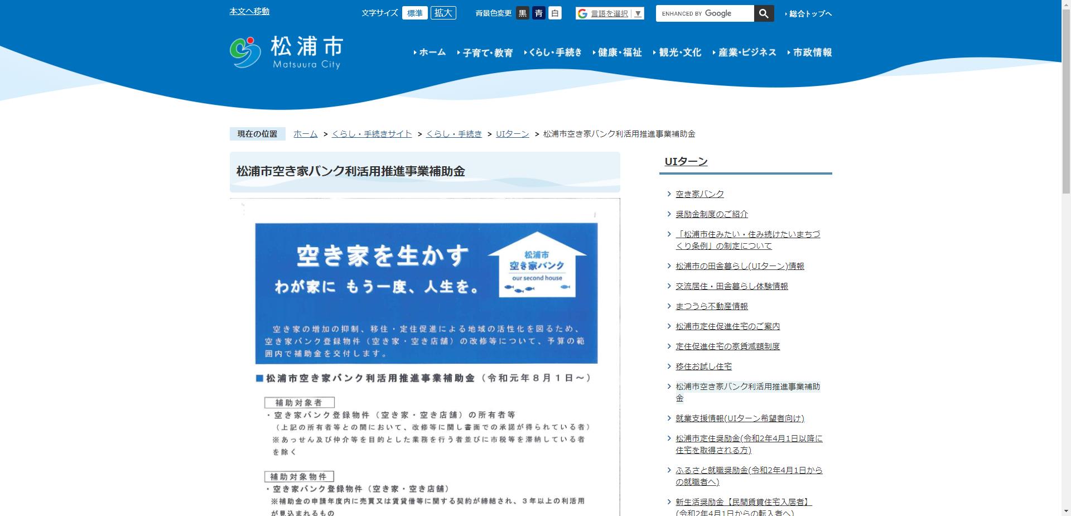This screenshot has height=516, width=1071.
Task: Open the ホーム navigation menu
Action: [x=432, y=52]
